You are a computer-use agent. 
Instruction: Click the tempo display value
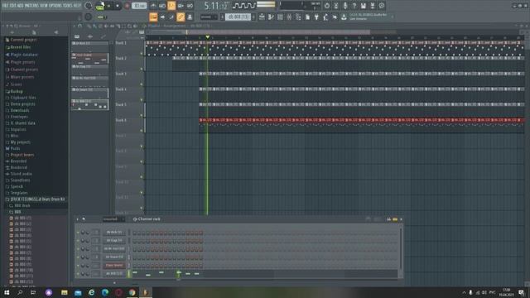tap(139, 6)
